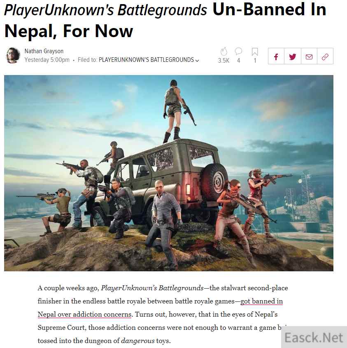The width and height of the screenshot is (347, 348).
Task: Open the PLAYERUNKNOWN'S BATTLEGROUNDS tag
Action: tap(146, 60)
